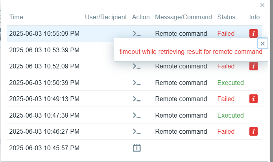Image resolution: width=273 pixels, height=162 pixels.
Task: Click Executed status at 10:50:39 PM
Action: coord(231,83)
